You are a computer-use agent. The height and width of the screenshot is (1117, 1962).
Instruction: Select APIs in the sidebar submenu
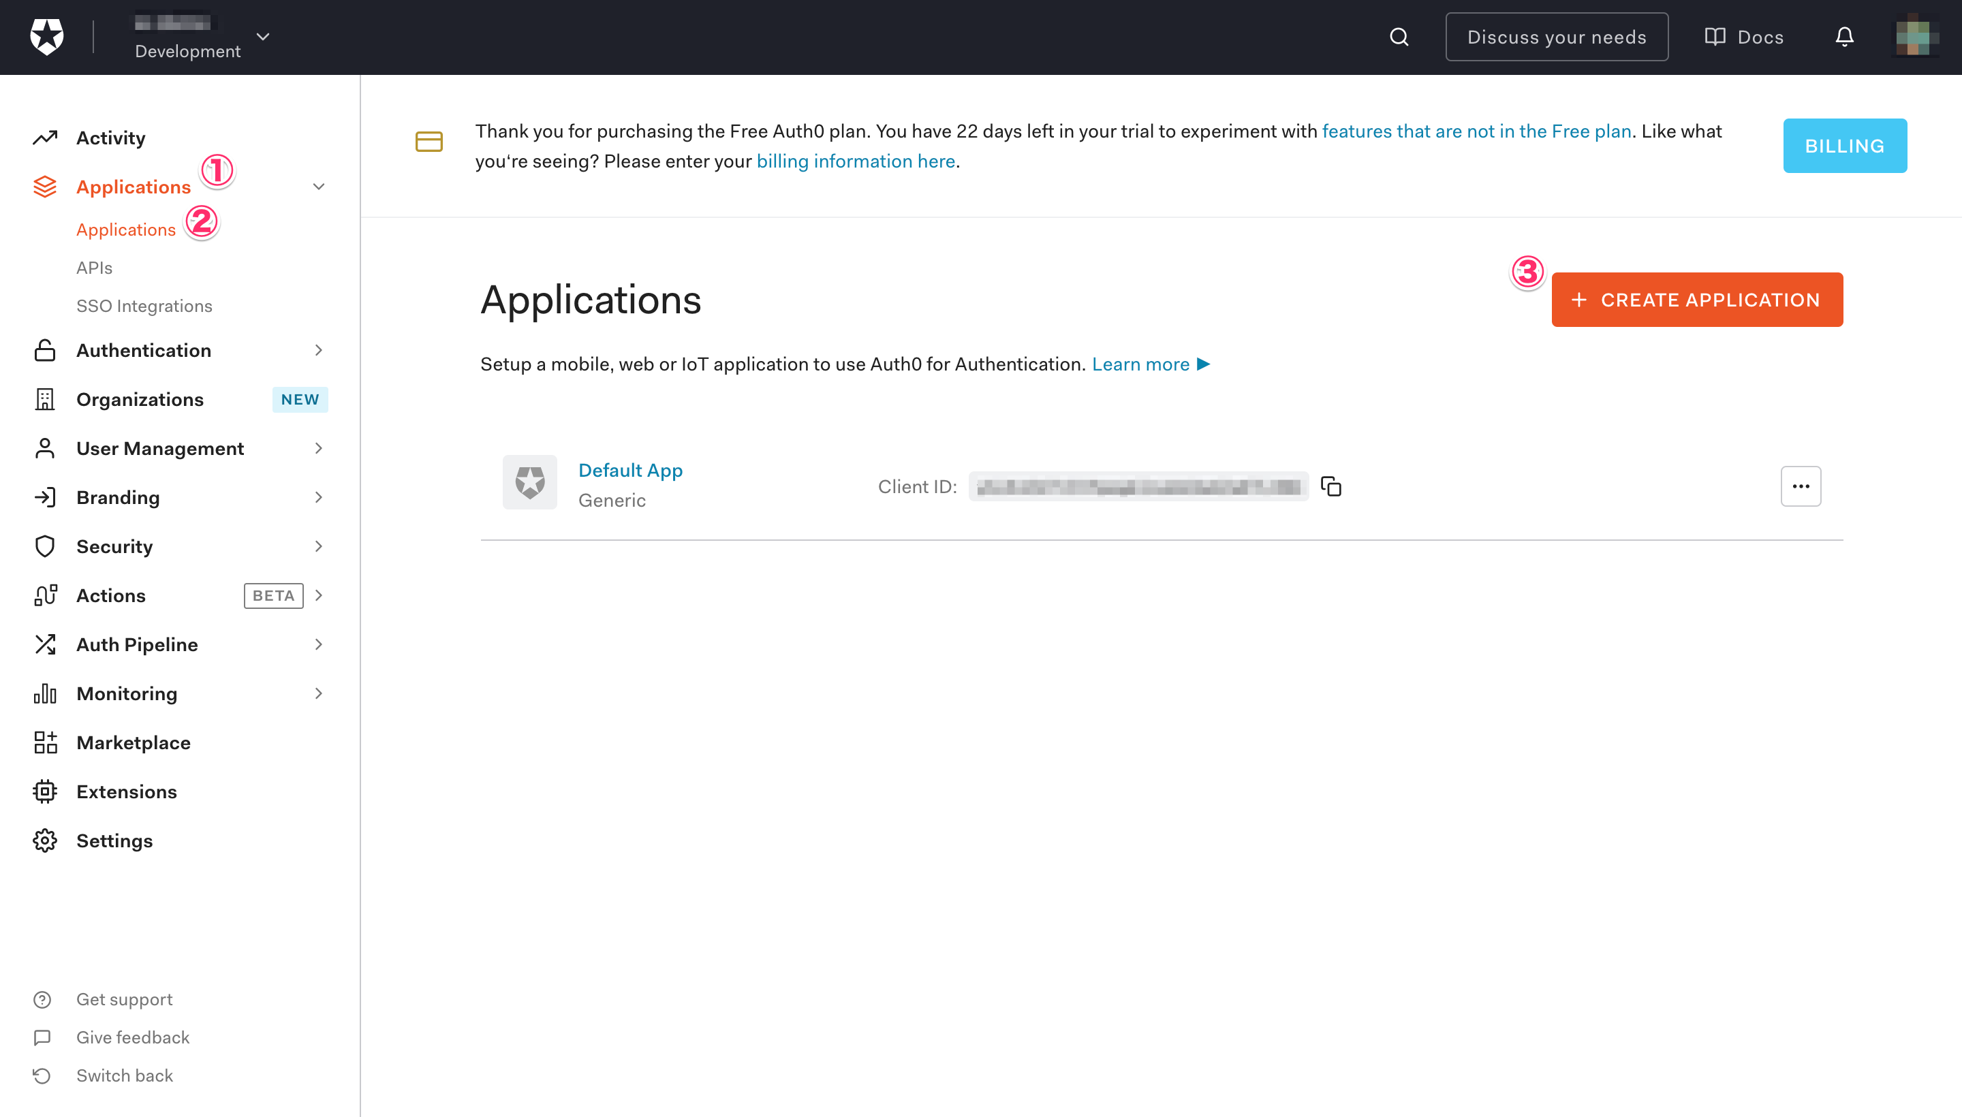tap(95, 268)
